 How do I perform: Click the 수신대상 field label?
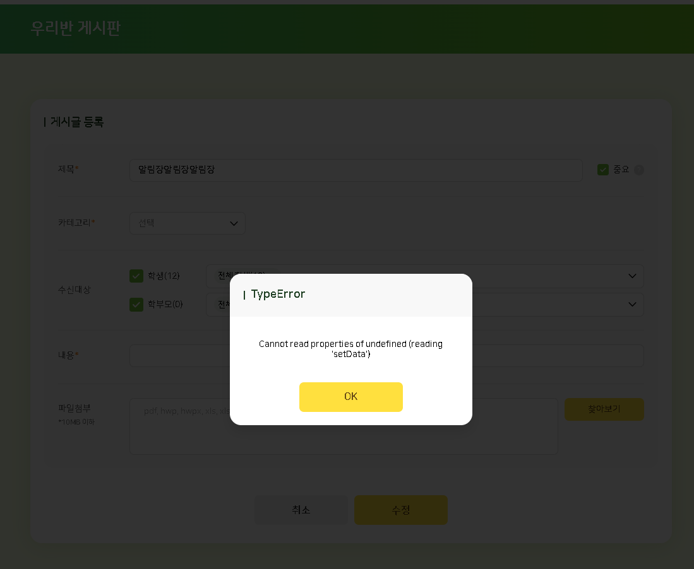coord(74,290)
